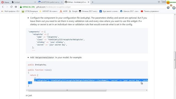
Task: Reload the current page
Action: [12, 7]
